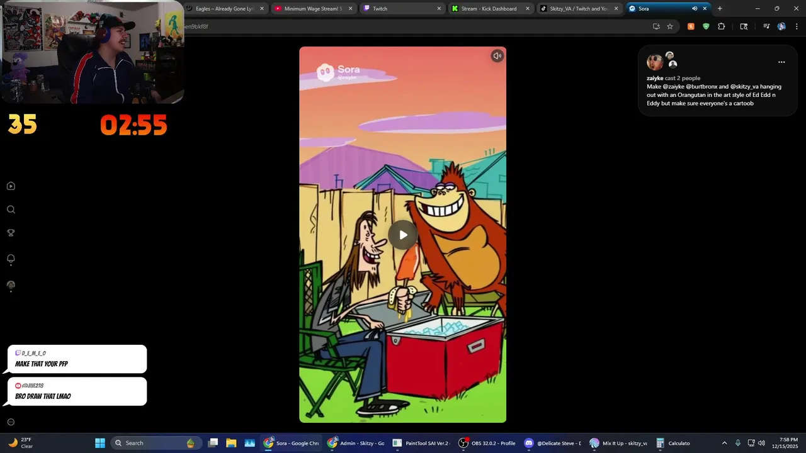
Task: Click the tab search toolbar icon
Action: 744,26
